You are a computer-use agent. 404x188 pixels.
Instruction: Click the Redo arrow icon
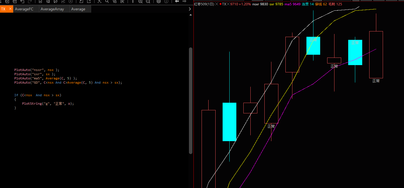point(30,1)
